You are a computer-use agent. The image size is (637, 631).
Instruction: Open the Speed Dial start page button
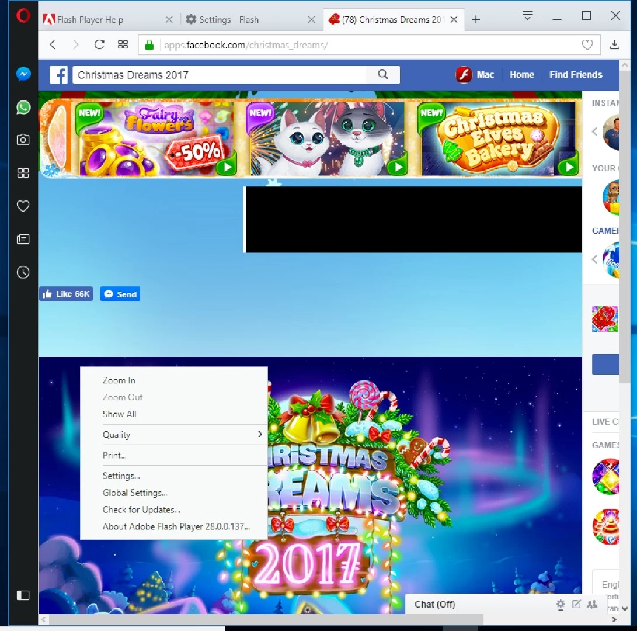pyautogui.click(x=123, y=44)
